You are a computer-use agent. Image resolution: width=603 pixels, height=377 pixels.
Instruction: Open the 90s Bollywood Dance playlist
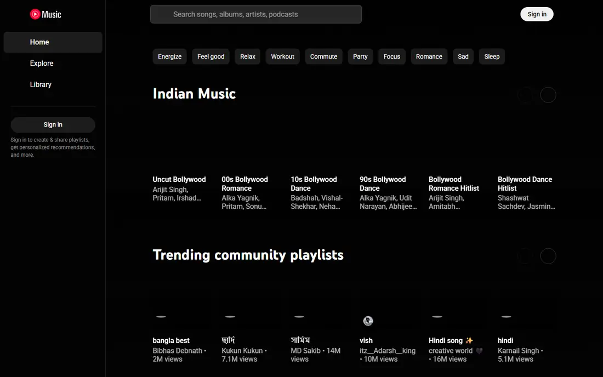tap(383, 184)
